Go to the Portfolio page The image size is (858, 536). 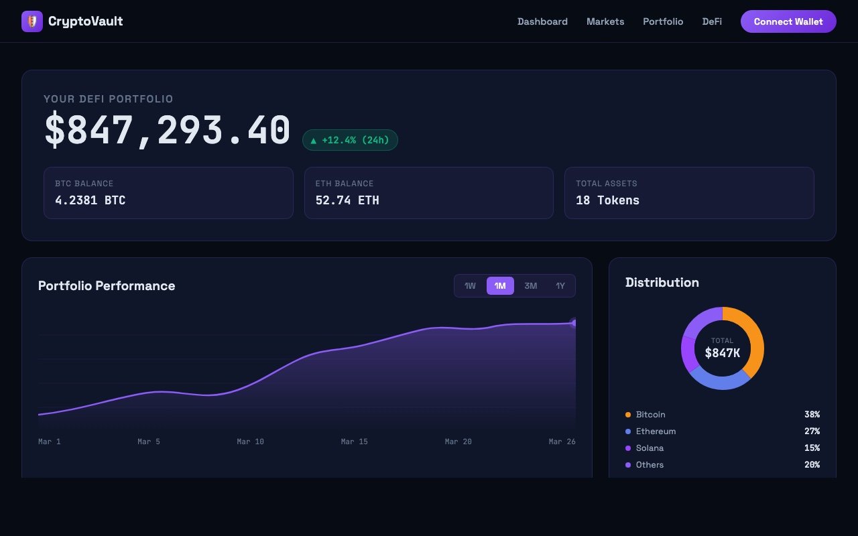663,21
